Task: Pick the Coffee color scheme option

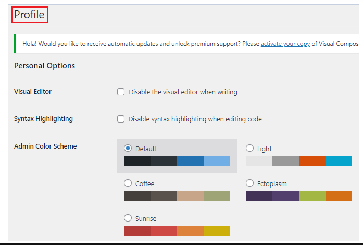Action: click(x=128, y=183)
